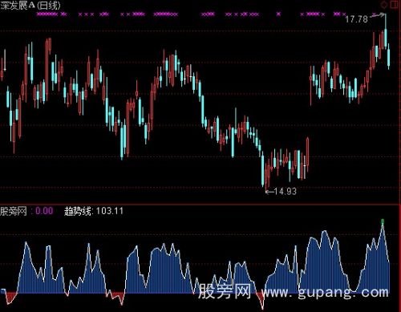
Task: Click the 17.78 high price label
Action: coord(356,19)
